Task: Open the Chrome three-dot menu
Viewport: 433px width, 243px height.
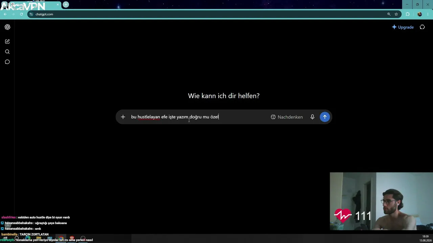Action: pyautogui.click(x=428, y=14)
